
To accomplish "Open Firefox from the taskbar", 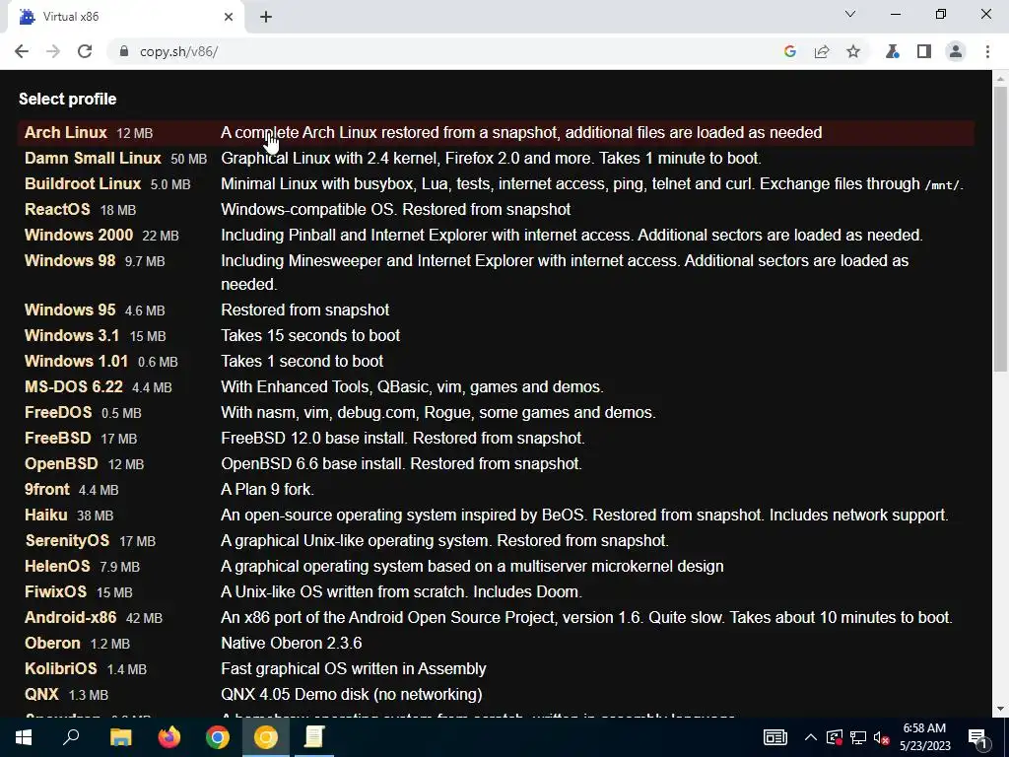I will point(169,737).
